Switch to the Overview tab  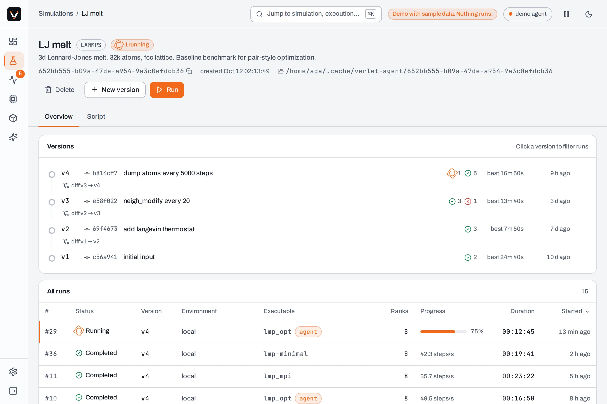click(59, 116)
